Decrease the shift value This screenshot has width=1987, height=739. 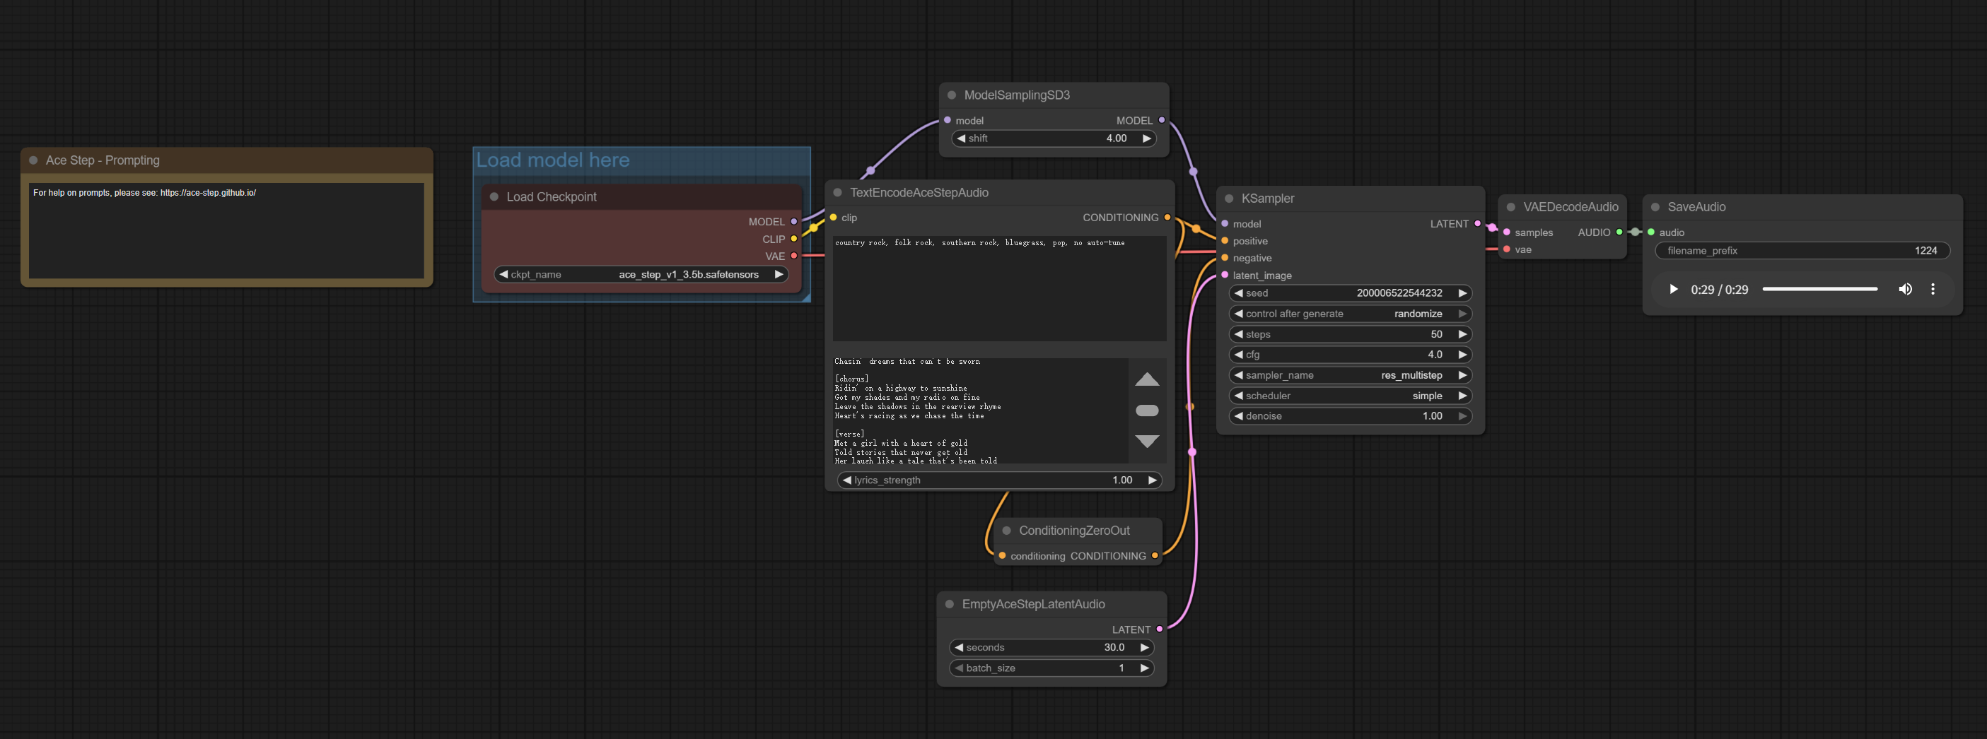(961, 138)
